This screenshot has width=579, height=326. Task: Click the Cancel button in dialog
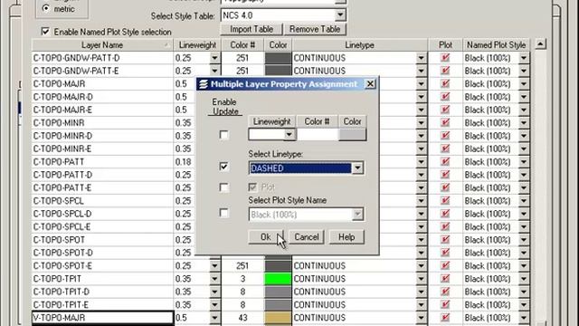307,237
